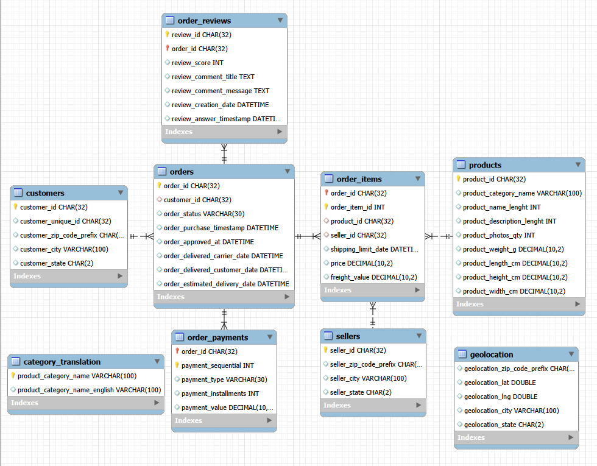Click the geolocation table icon

pos(462,354)
